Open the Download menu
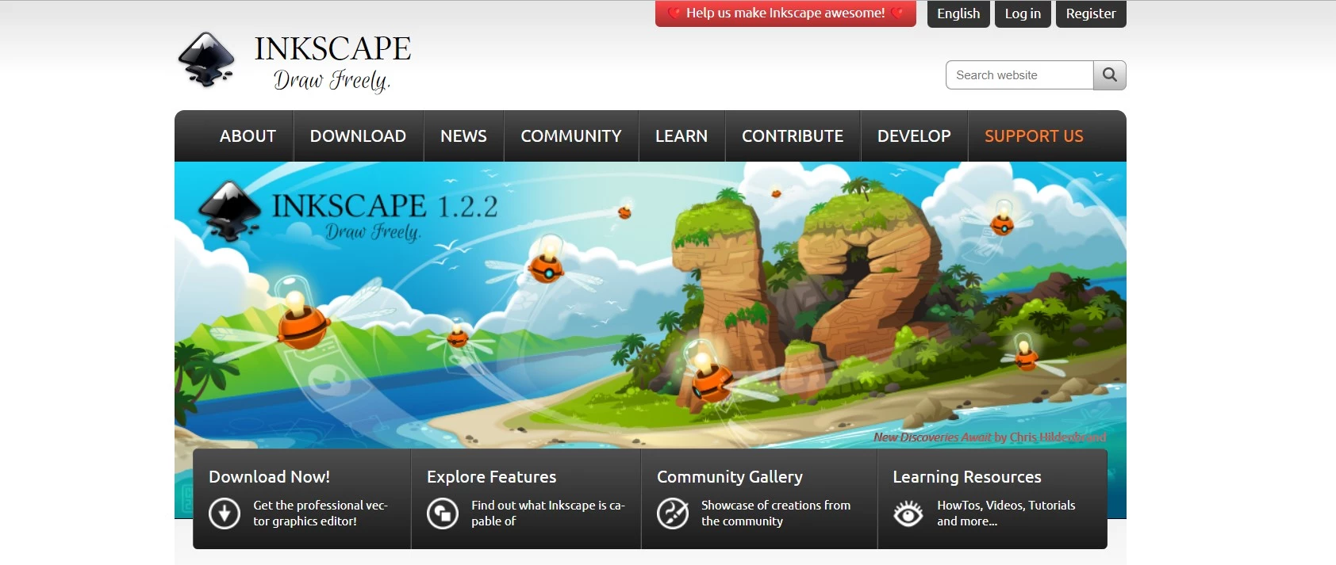1336x565 pixels. (x=358, y=136)
